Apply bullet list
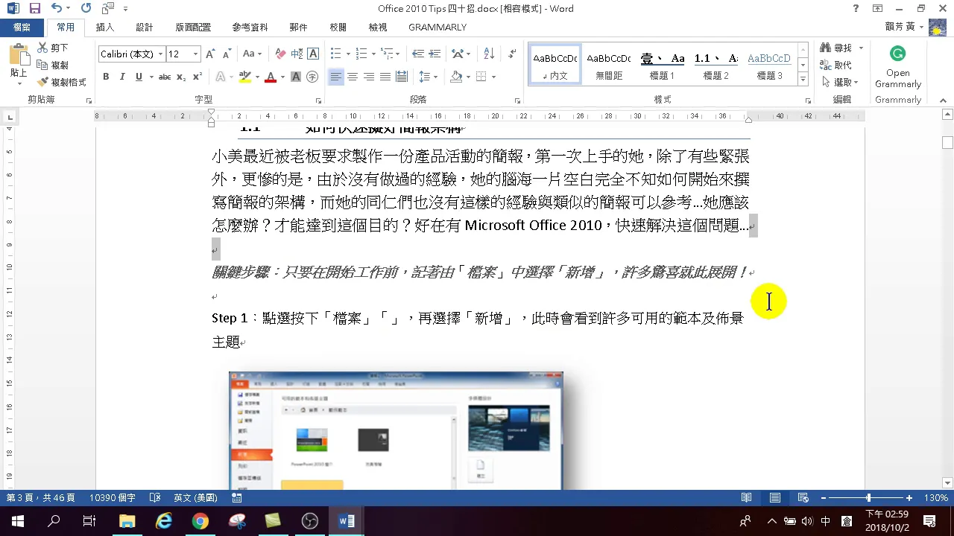954x536 pixels. click(x=335, y=54)
